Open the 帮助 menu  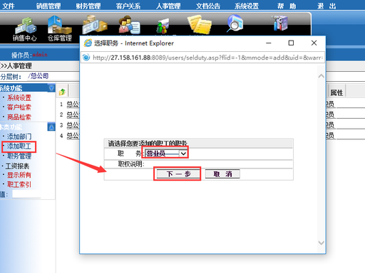(287, 6)
